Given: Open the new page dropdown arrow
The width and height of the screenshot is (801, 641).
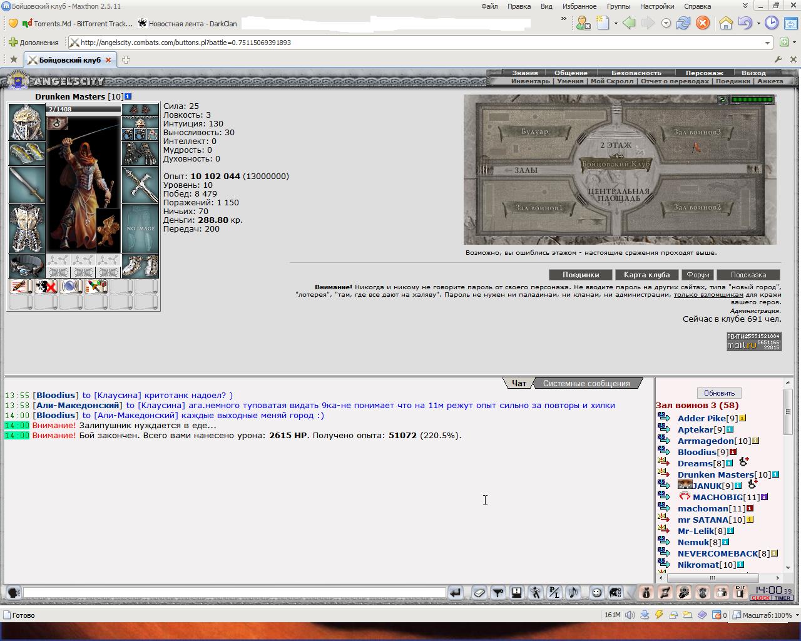Looking at the screenshot, I should tap(616, 24).
